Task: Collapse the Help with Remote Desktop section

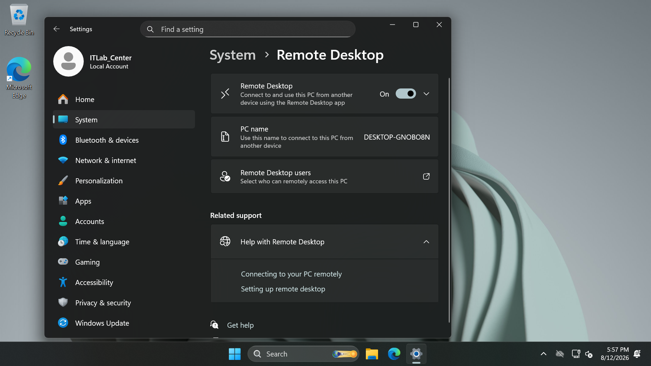Action: [x=426, y=242]
